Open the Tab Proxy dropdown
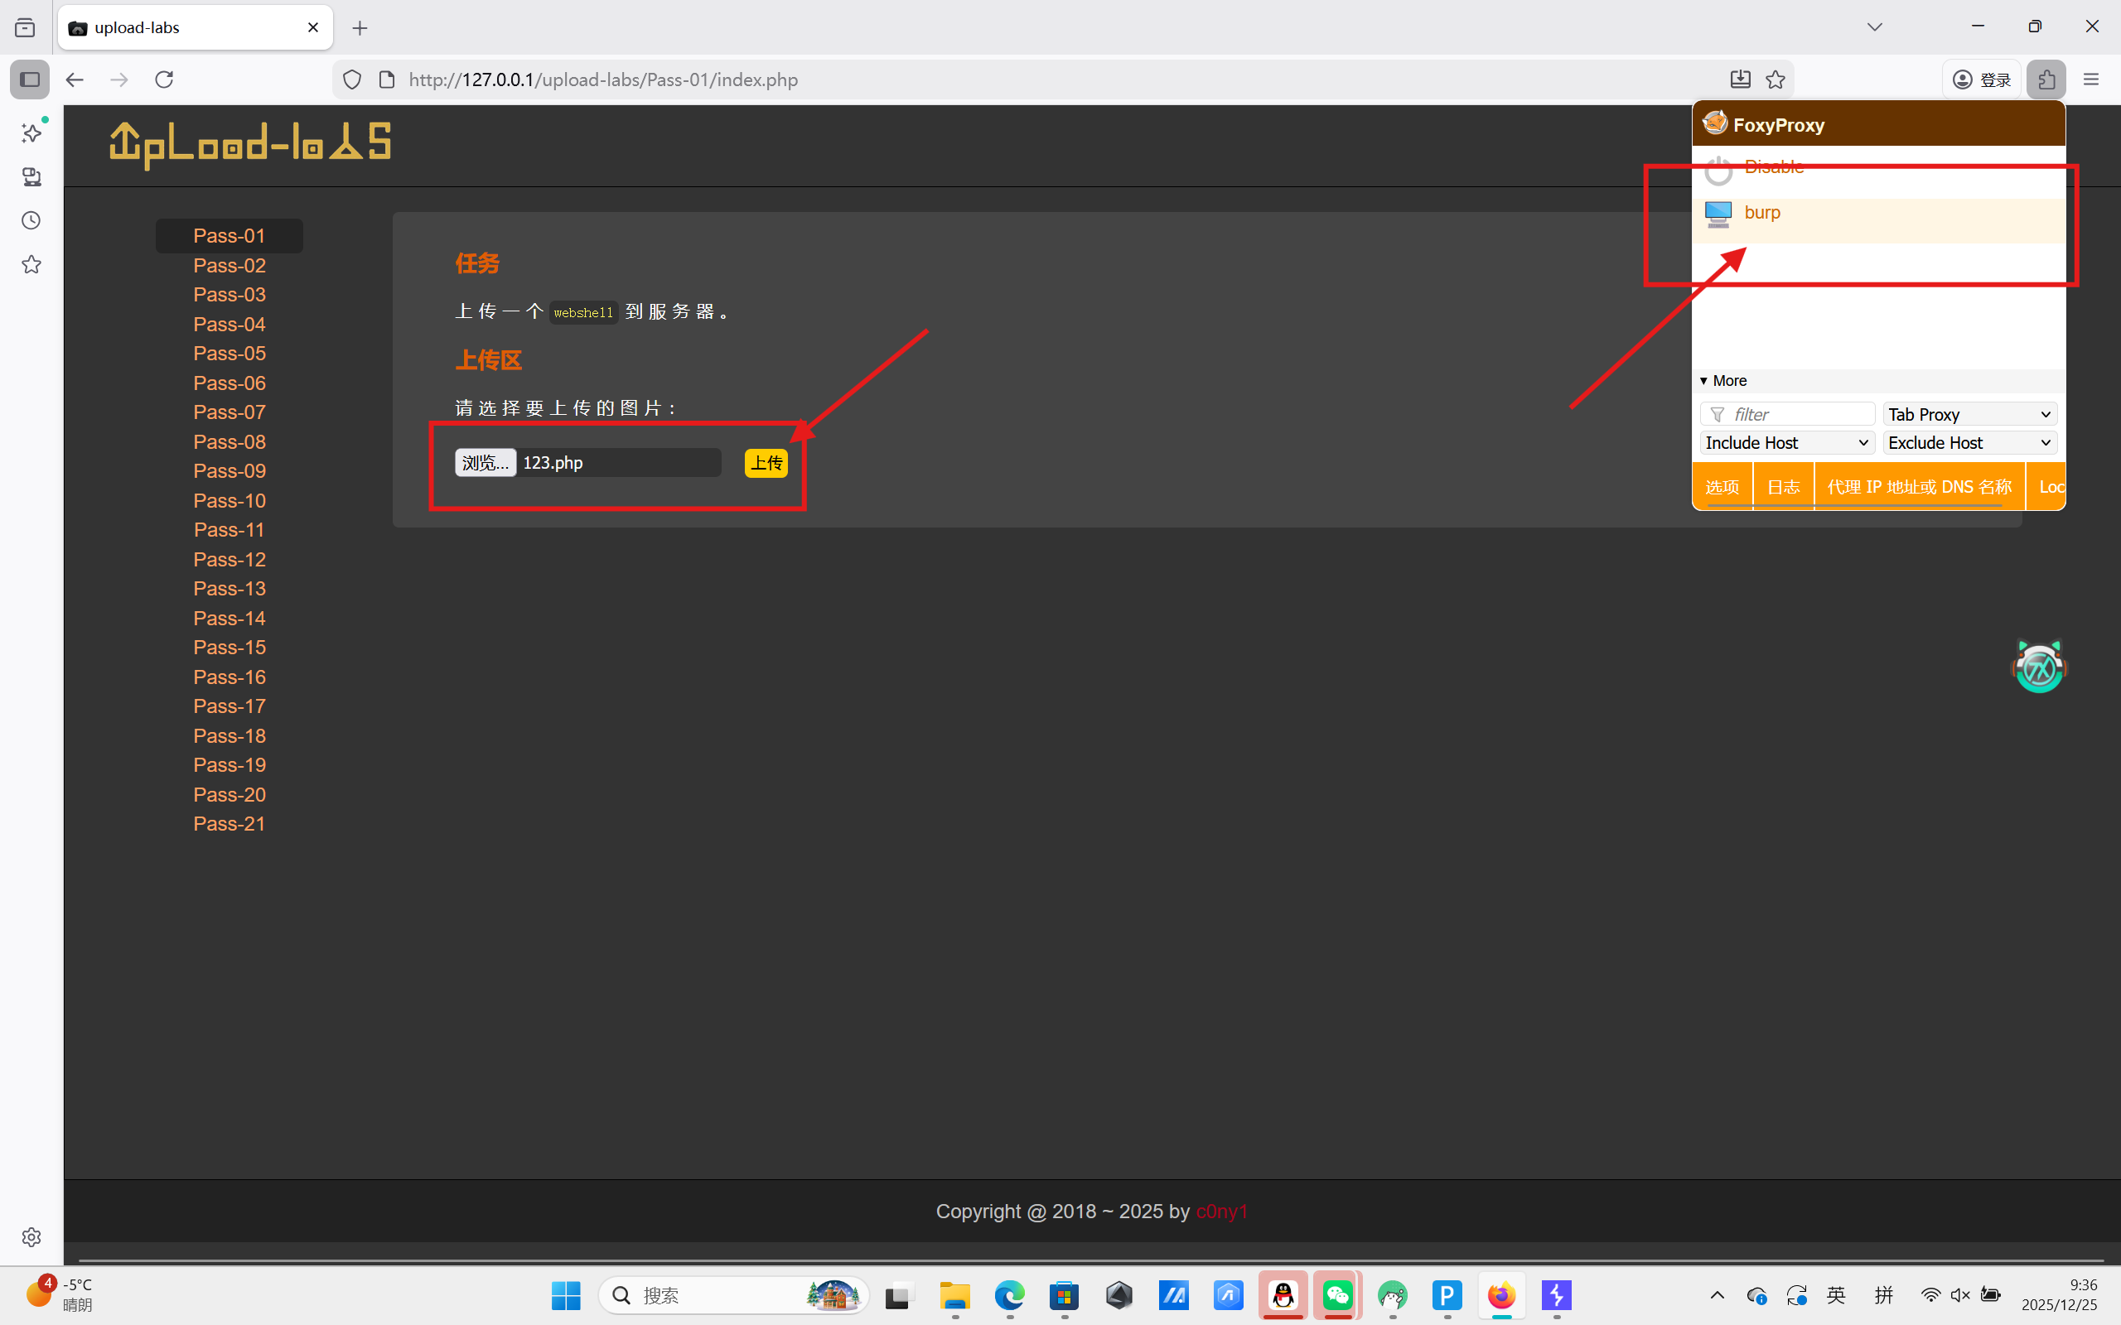 tap(1969, 415)
